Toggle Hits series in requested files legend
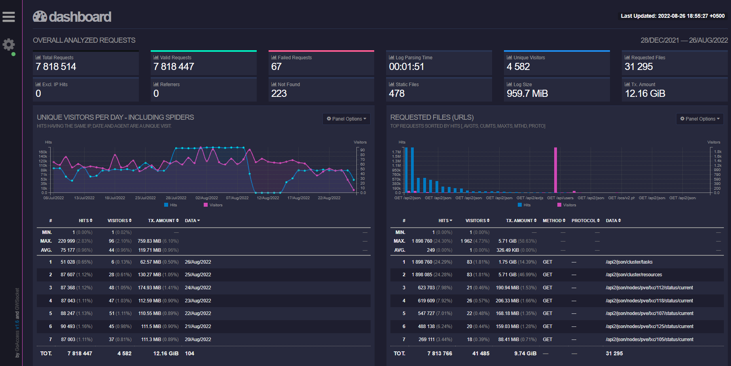 pos(524,205)
